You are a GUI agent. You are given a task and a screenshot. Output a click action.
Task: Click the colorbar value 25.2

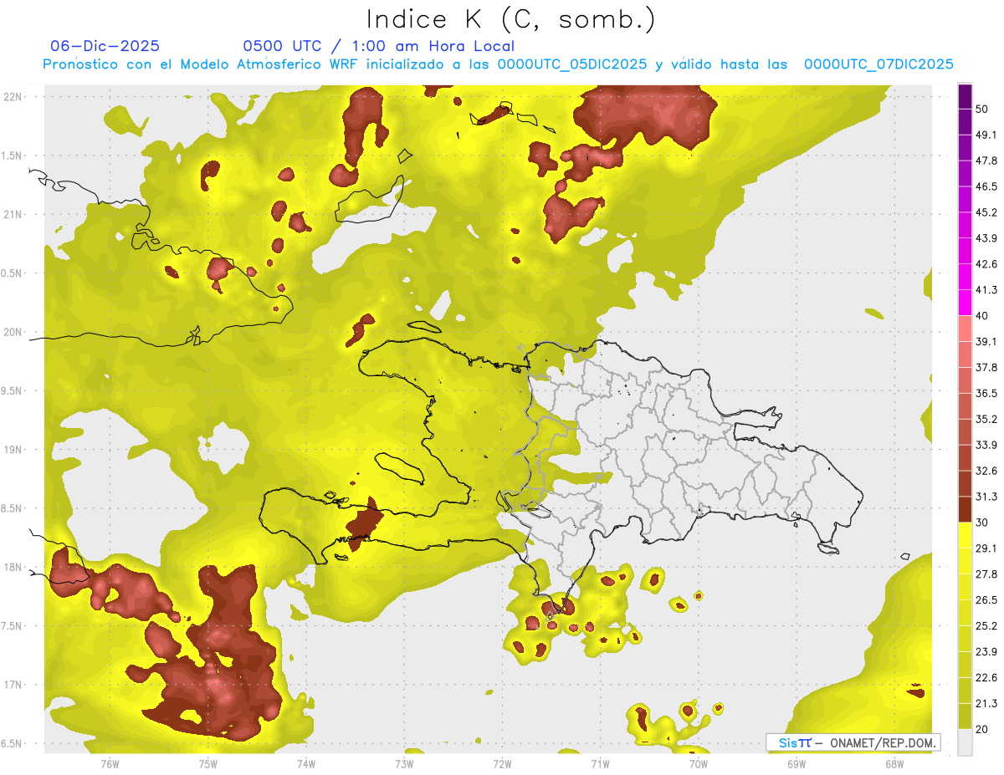click(986, 626)
